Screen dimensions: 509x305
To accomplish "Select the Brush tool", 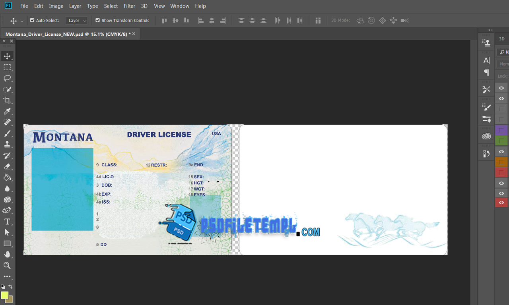I will (7, 133).
